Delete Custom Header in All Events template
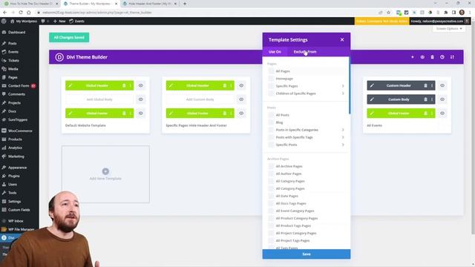This screenshot has width=475, height=267. point(425,86)
